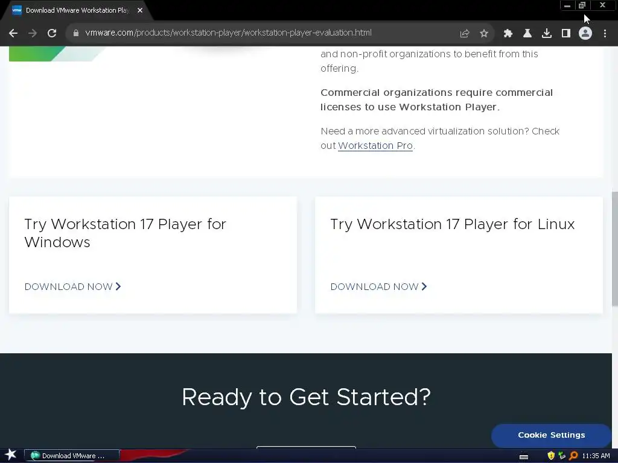Open the Extensions puzzle icon

508,34
